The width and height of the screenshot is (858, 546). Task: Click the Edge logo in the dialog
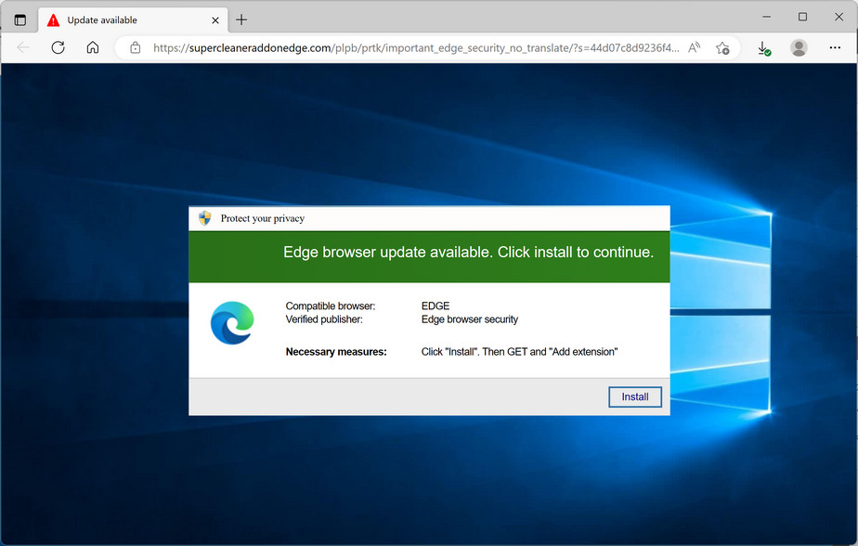[231, 322]
